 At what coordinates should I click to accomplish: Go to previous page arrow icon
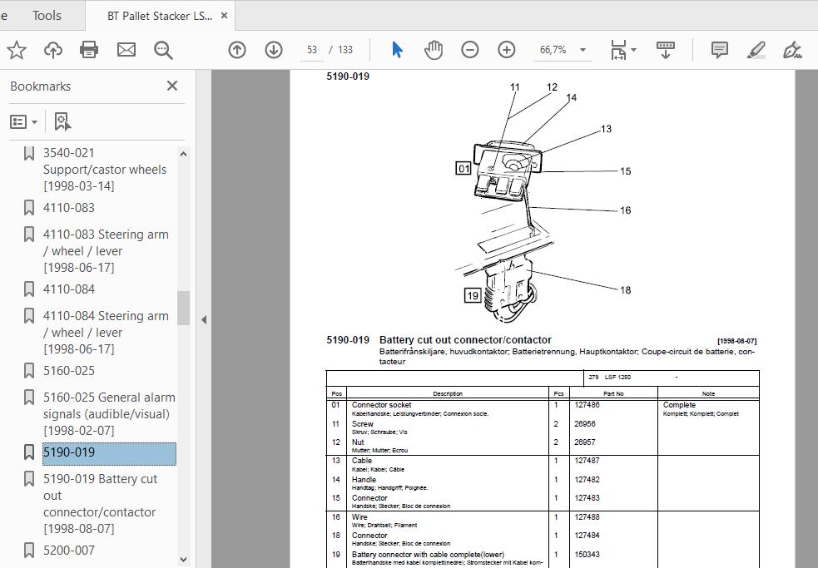coord(237,50)
